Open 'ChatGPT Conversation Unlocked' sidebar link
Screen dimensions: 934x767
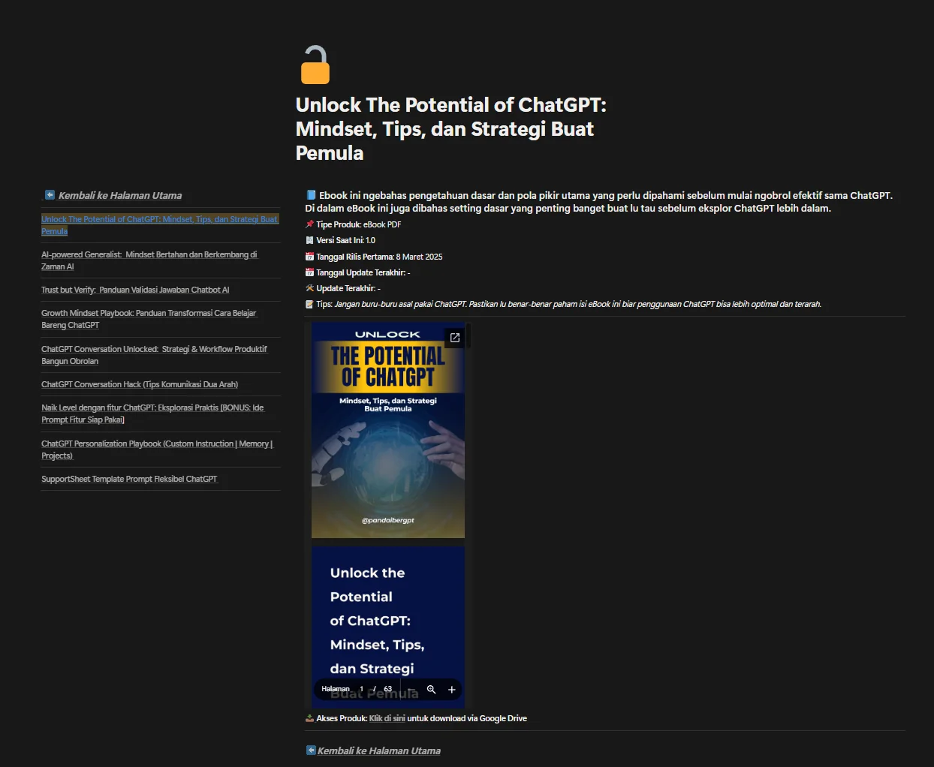154,355
